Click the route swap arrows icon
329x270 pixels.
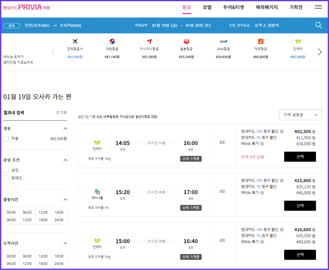[55, 25]
